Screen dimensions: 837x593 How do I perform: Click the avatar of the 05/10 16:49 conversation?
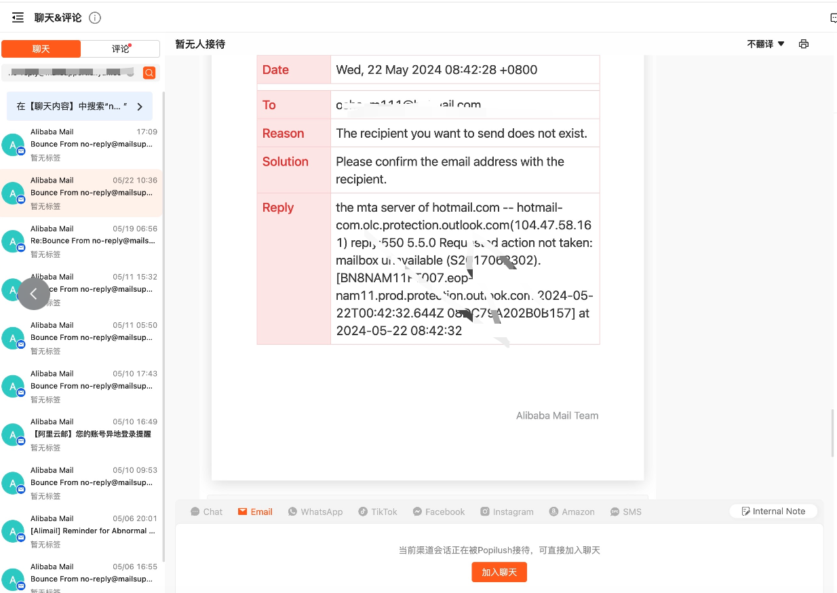click(13, 434)
